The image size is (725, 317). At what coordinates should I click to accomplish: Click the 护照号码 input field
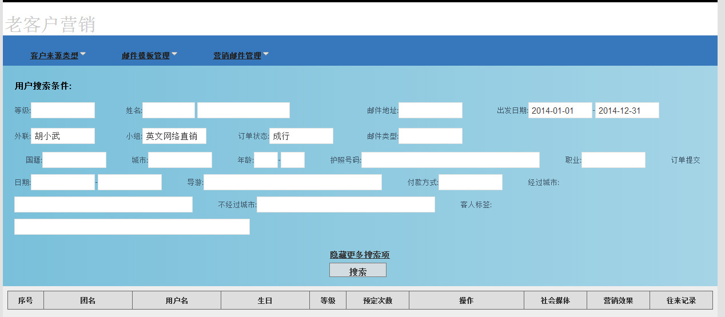[x=450, y=160]
